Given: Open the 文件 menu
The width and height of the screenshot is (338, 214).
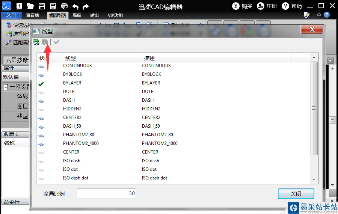Looking at the screenshot, I should (x=11, y=15).
